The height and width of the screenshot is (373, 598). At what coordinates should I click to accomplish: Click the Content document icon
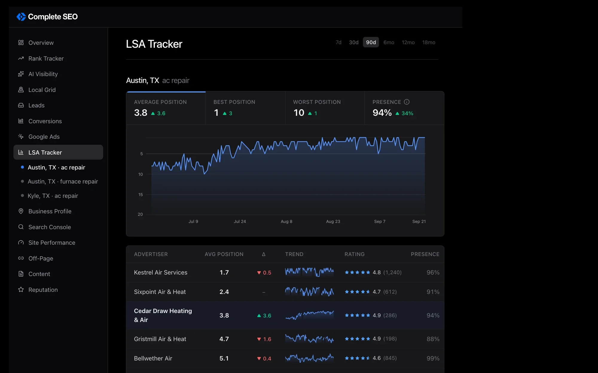(x=21, y=274)
